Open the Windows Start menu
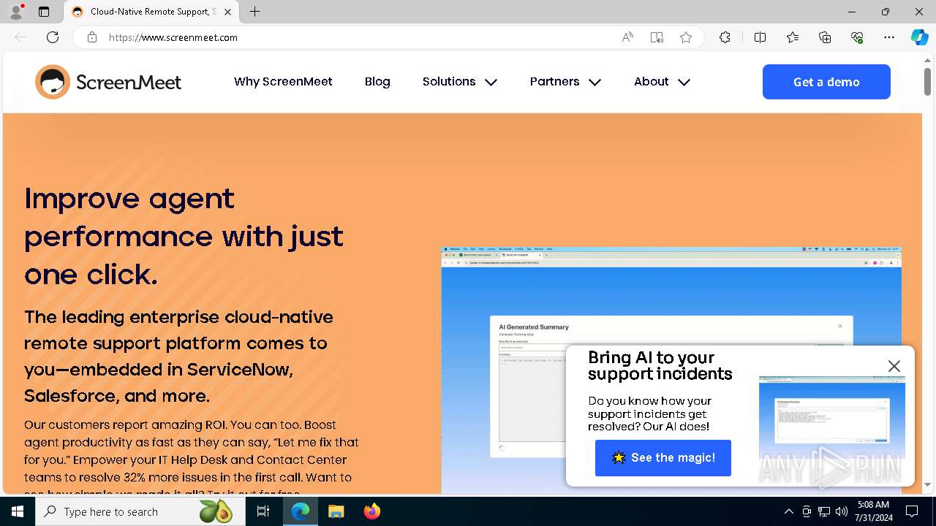The image size is (936, 526). click(18, 511)
